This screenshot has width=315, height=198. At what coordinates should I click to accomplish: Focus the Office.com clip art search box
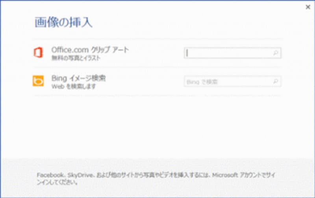232,53
